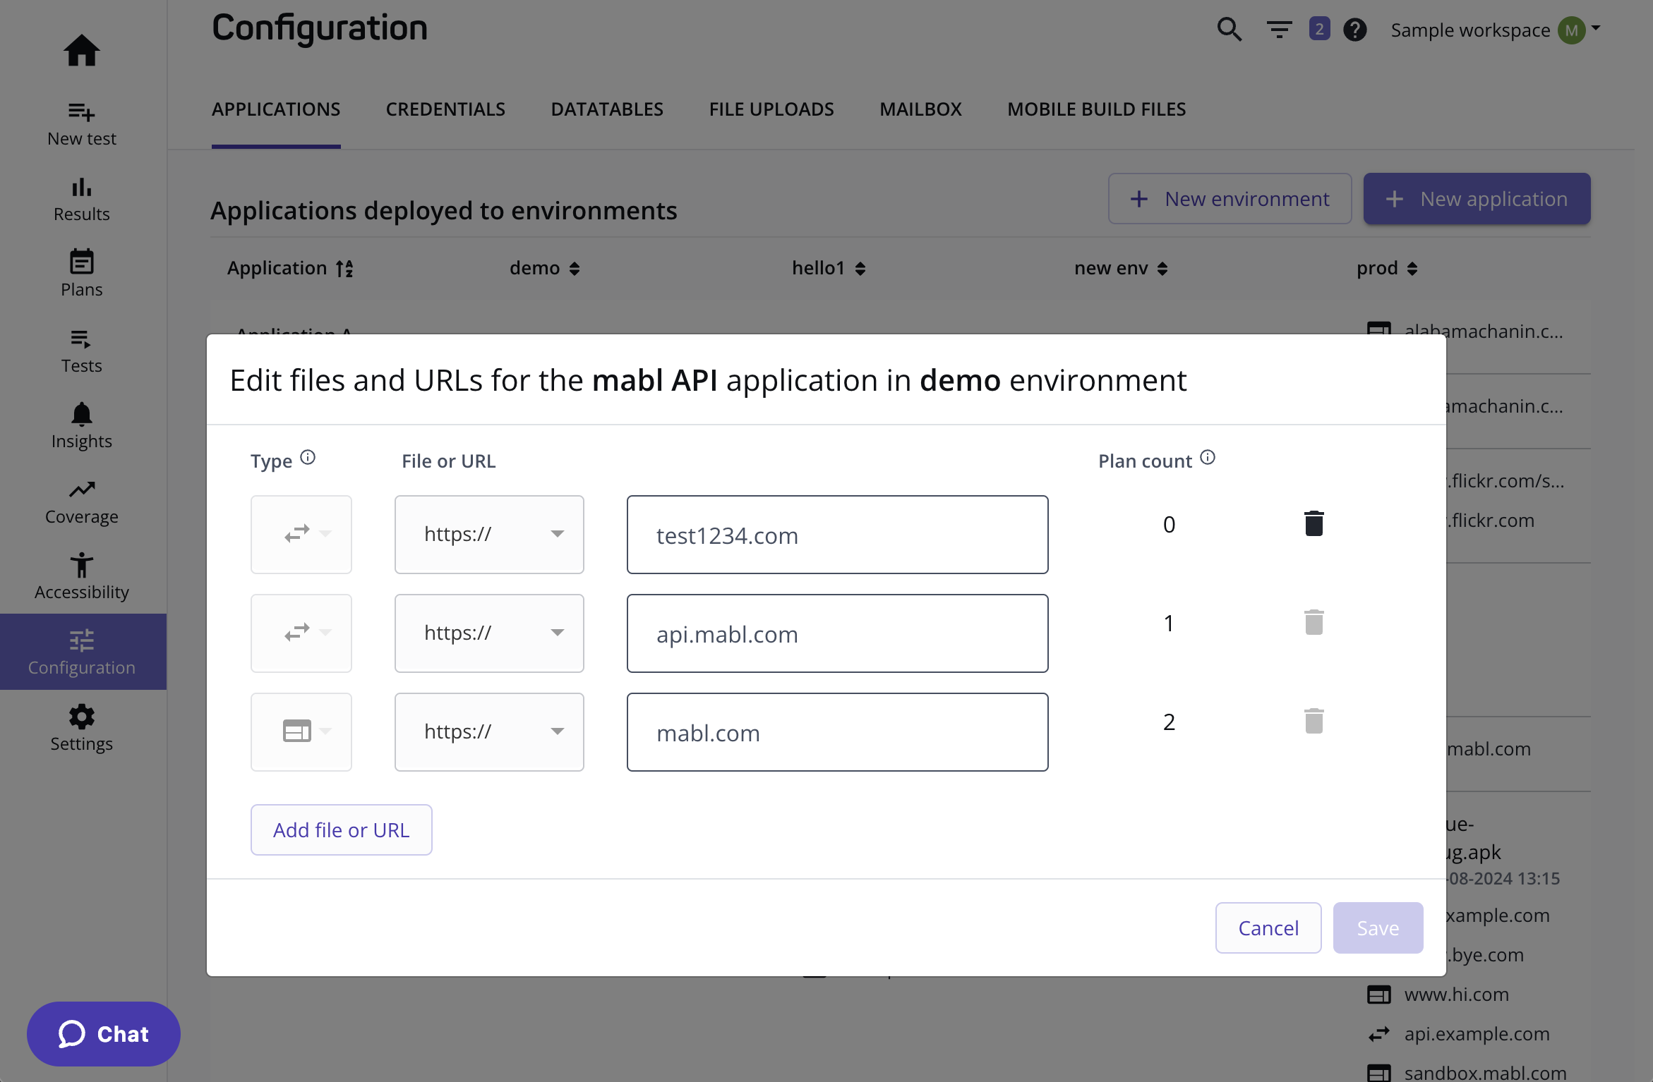The image size is (1653, 1082).
Task: Open the Chat widget
Action: (x=104, y=1034)
